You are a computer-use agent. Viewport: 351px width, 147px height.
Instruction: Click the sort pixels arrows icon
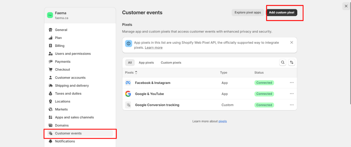291,62
